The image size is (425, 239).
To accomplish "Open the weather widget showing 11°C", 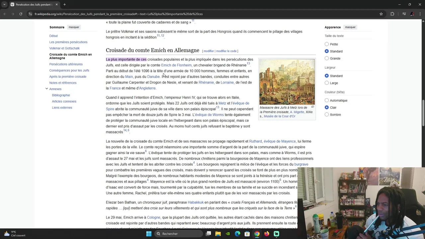I will click(14, 234).
